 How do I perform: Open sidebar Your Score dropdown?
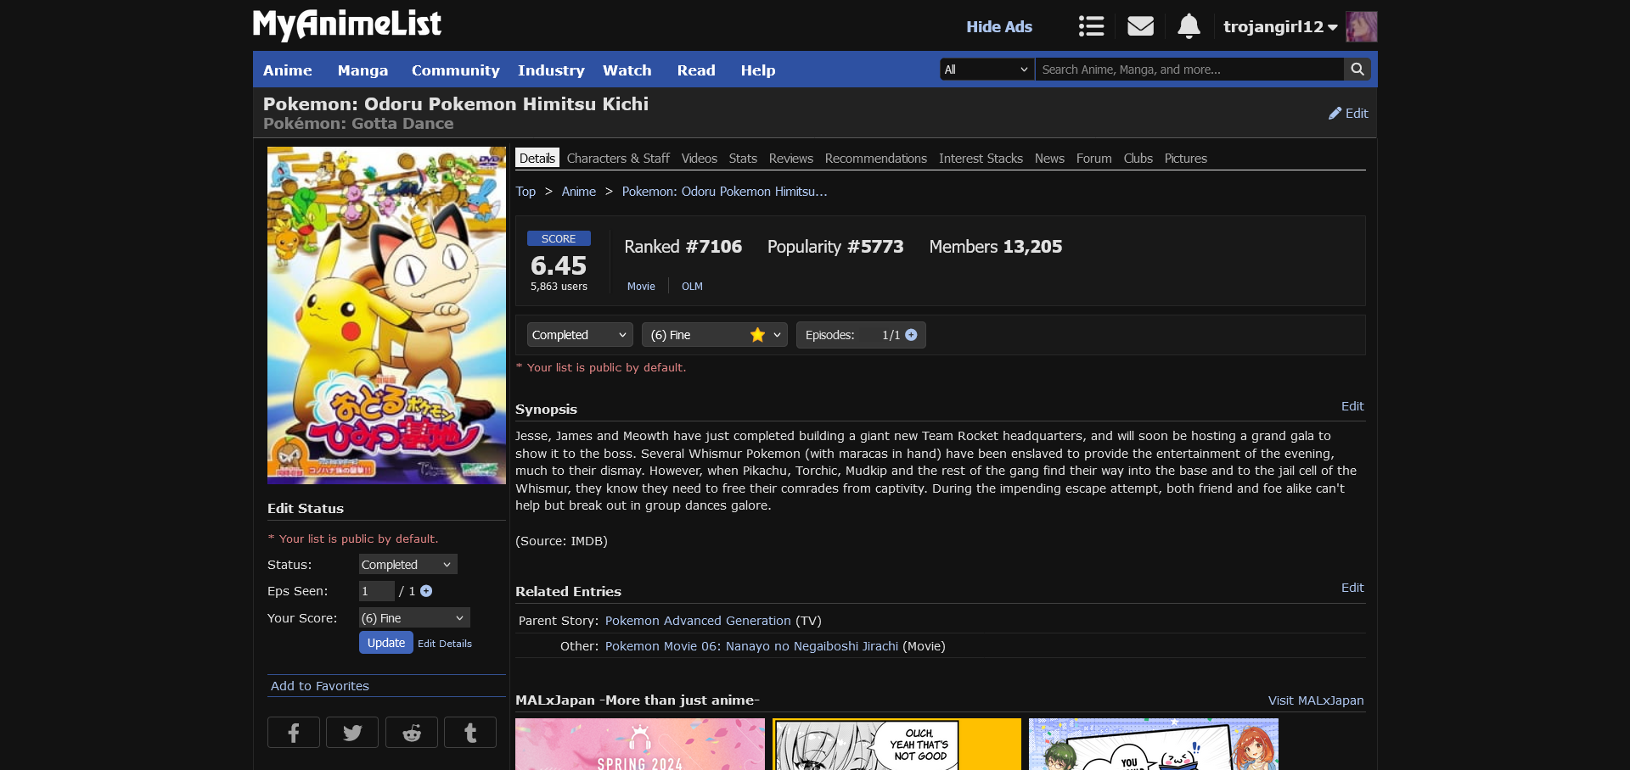414,618
